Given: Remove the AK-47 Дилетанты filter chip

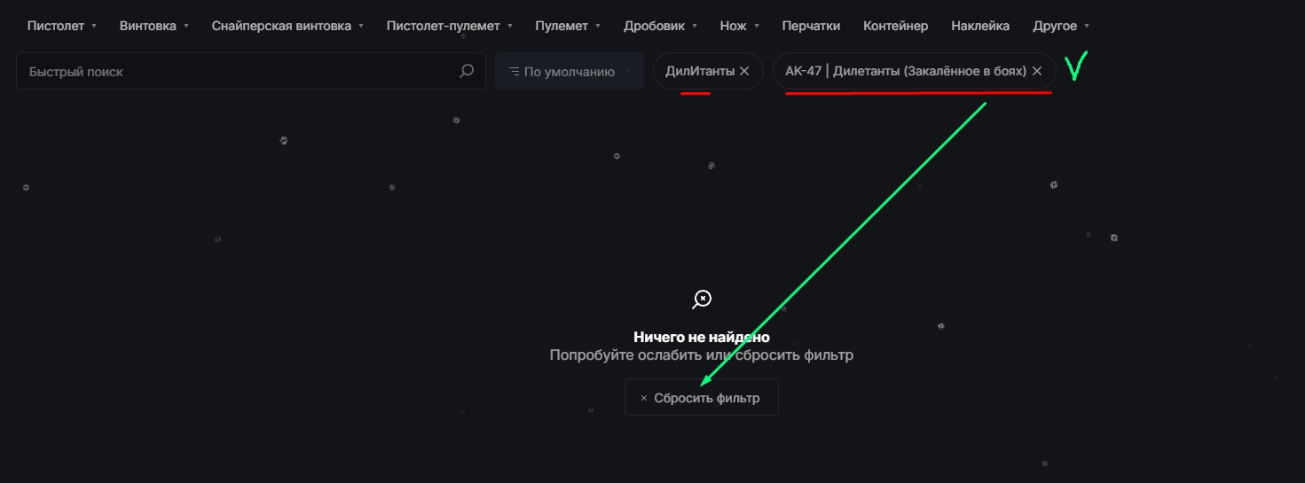Looking at the screenshot, I should pyautogui.click(x=1036, y=72).
